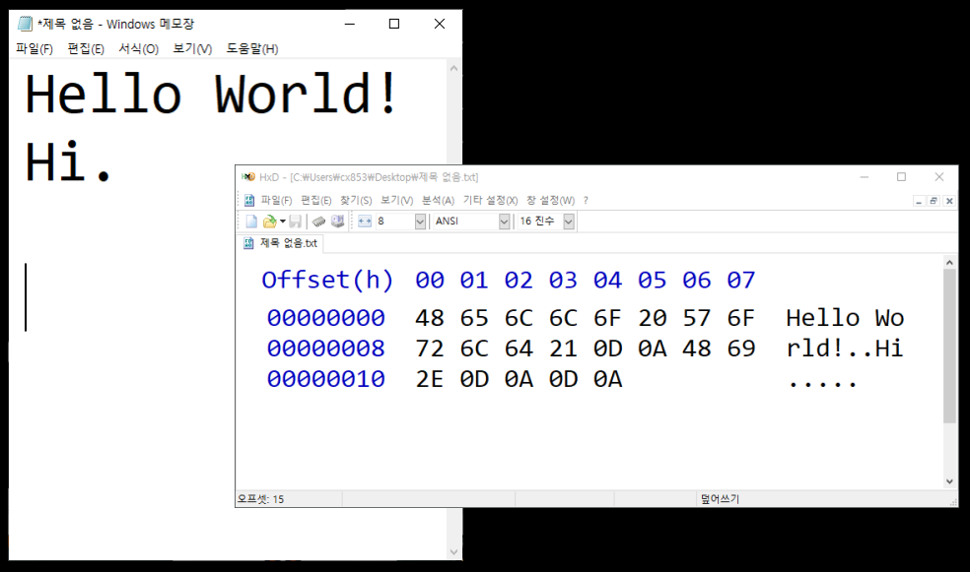Click hex byte 72 in second row
This screenshot has height=572, width=970.
[430, 349]
